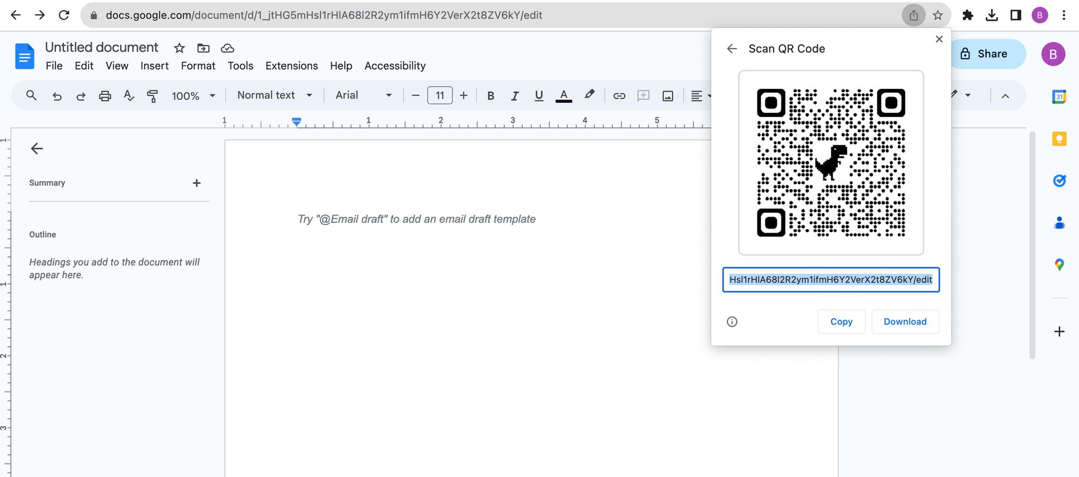This screenshot has width=1079, height=477.
Task: Open Google Calendar side panel
Action: 1059,97
